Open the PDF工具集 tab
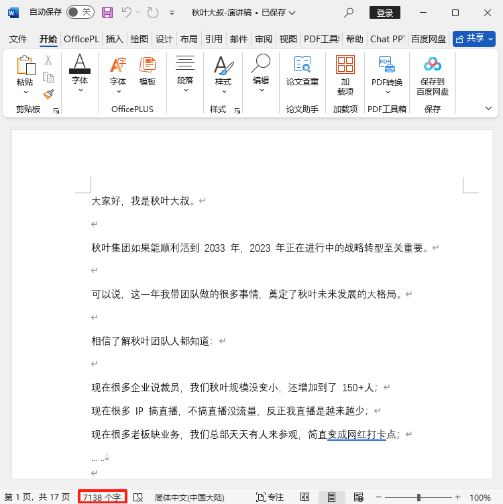Viewport: 503px width, 504px height. tap(321, 39)
